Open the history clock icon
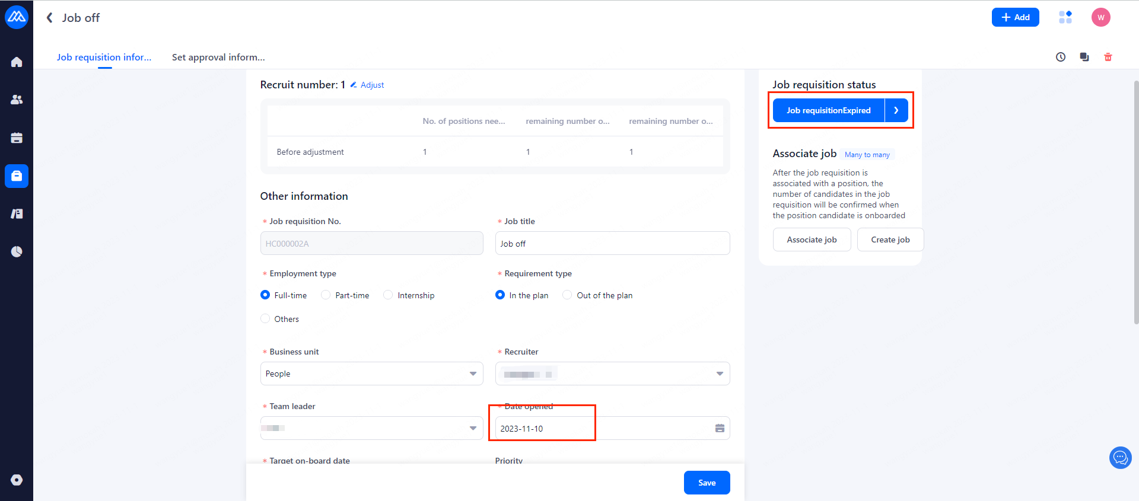Viewport: 1139px width, 501px height. coord(1061,57)
